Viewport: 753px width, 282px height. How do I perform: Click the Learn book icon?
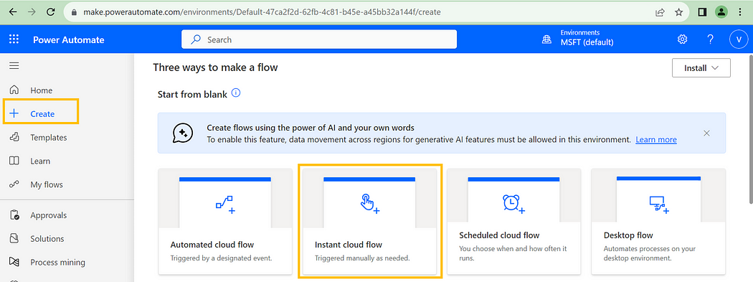pos(14,161)
